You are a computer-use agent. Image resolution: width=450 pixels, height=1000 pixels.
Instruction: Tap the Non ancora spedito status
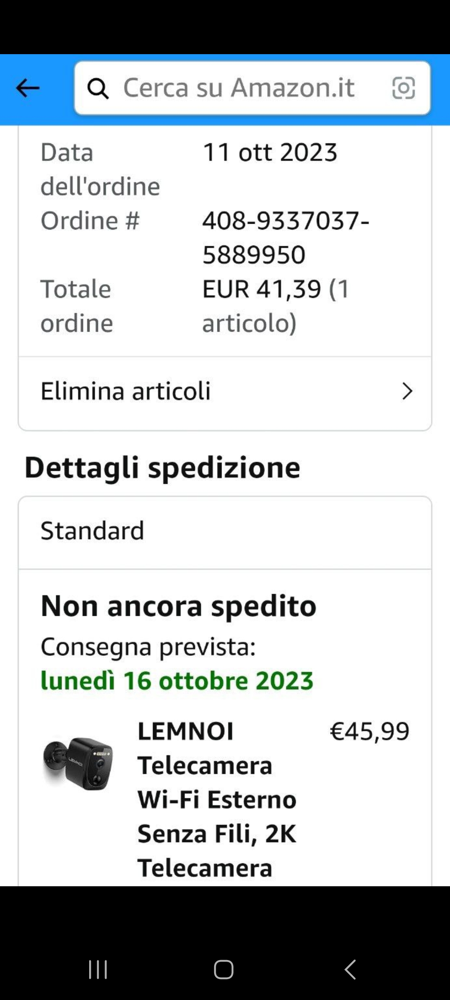tap(178, 605)
